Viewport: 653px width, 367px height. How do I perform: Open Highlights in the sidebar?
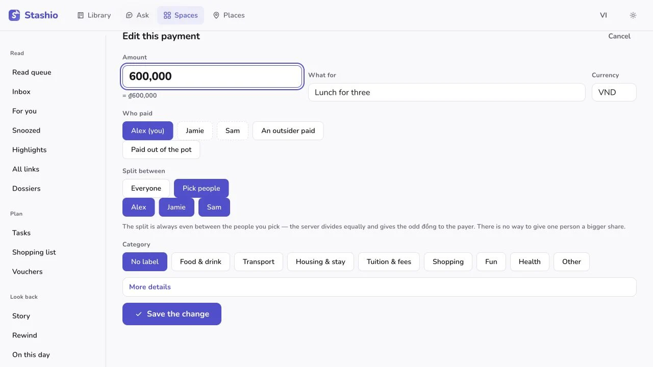(53, 150)
